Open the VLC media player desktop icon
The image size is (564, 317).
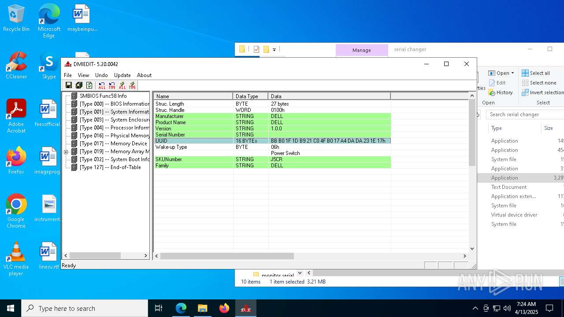pyautogui.click(x=16, y=259)
